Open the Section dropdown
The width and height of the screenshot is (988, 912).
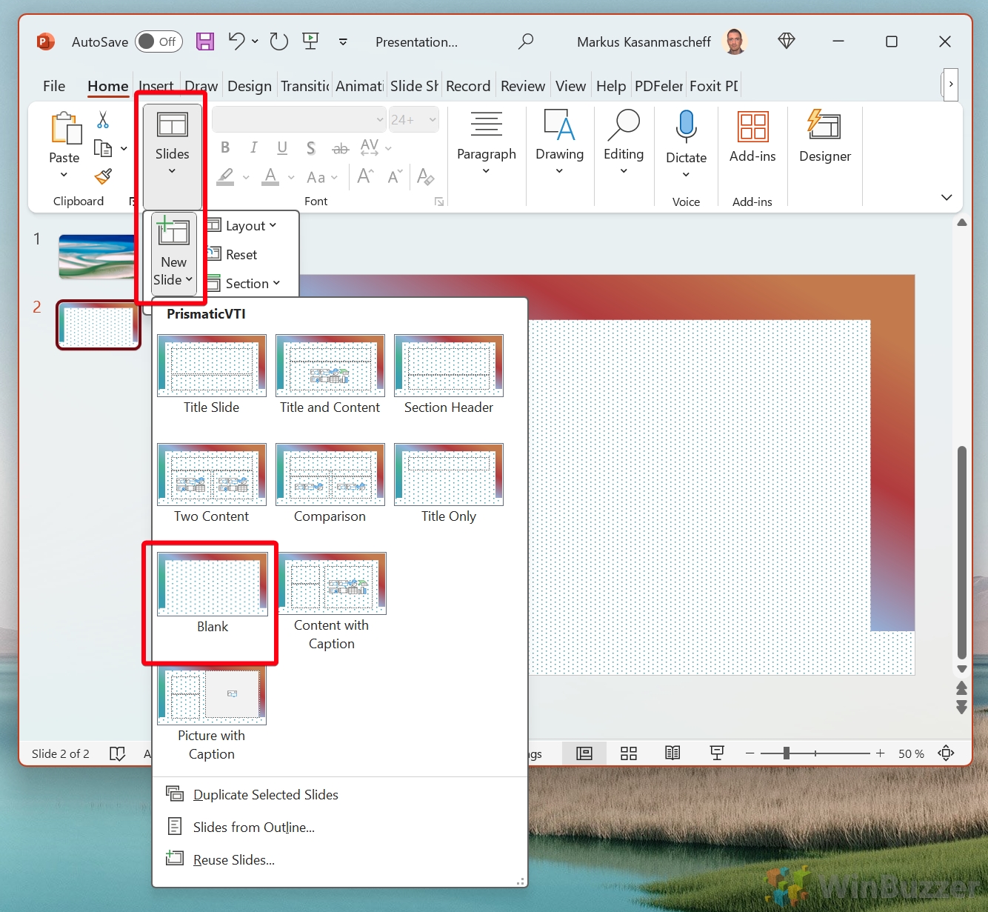click(253, 284)
